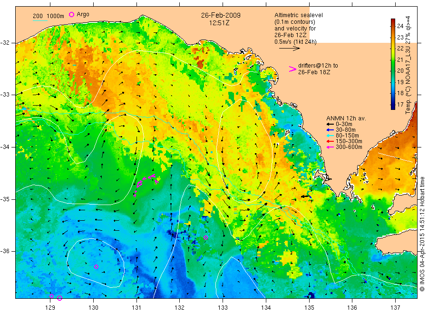
Task: Click the color bar value 24
Action: click(400, 26)
